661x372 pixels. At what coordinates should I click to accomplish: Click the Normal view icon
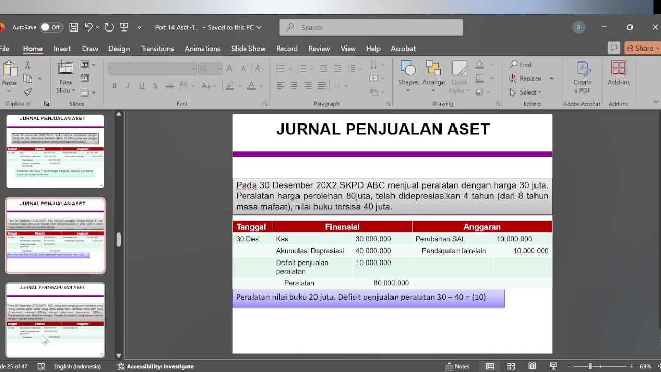click(490, 366)
